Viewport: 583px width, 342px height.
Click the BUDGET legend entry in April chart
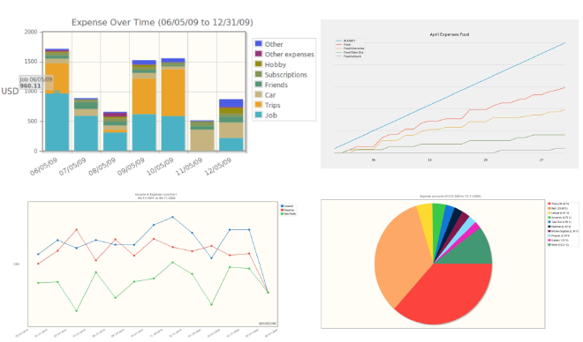coord(345,41)
